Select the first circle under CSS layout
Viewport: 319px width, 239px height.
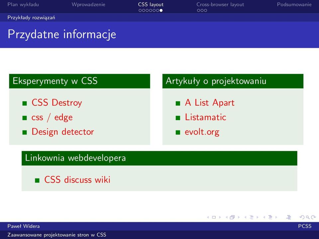click(140, 10)
